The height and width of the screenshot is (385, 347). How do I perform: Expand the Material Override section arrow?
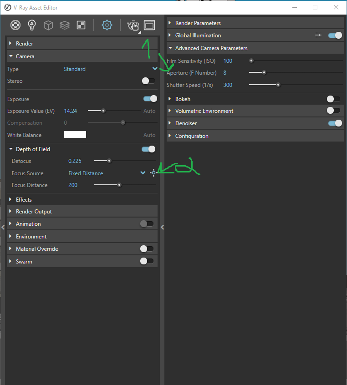pyautogui.click(x=10, y=248)
